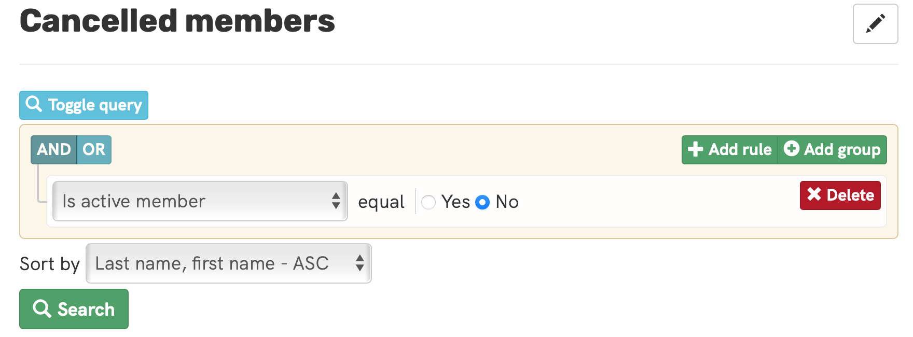Click the magnifier icon in Toggle query
Viewport: 913px width, 337px height.
pos(34,104)
